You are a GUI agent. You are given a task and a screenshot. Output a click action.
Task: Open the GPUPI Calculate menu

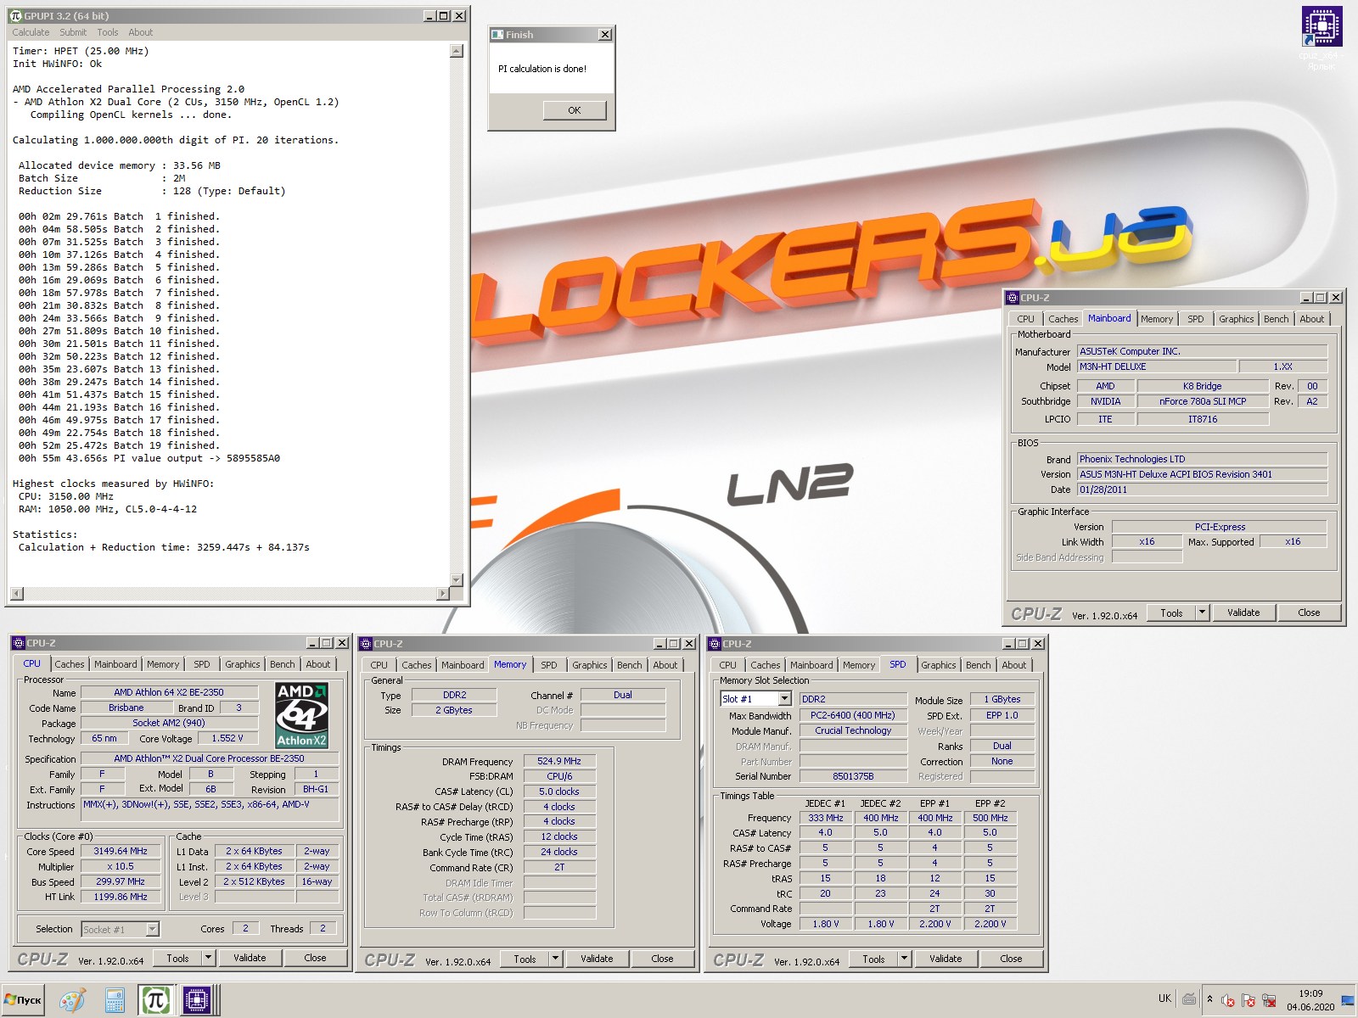tap(31, 32)
